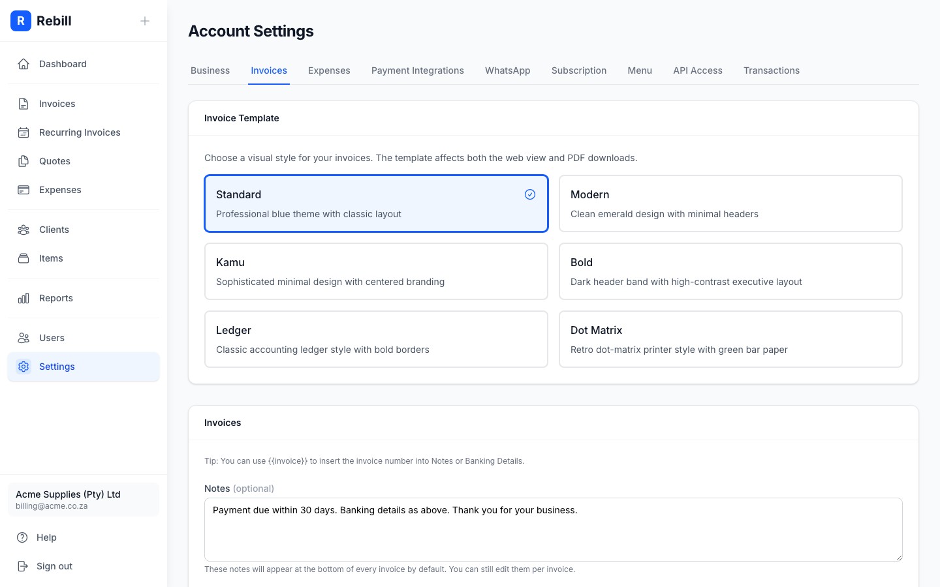The width and height of the screenshot is (940, 587).
Task: Open the Help section
Action: pos(46,537)
